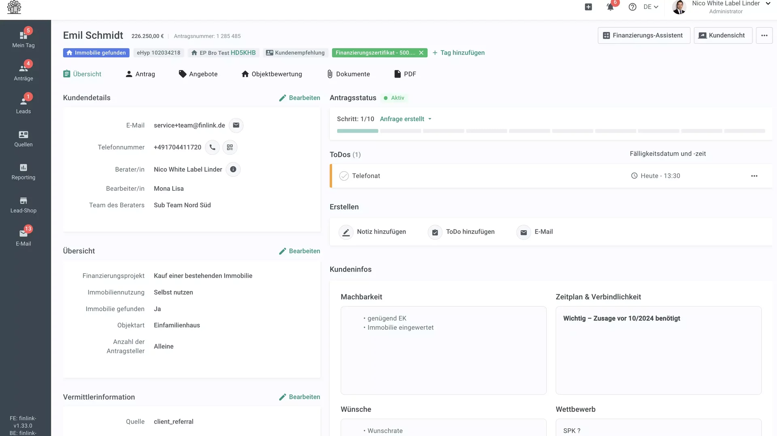Open the Mein Tag sidebar section
Image resolution: width=777 pixels, height=436 pixels.
[23, 37]
